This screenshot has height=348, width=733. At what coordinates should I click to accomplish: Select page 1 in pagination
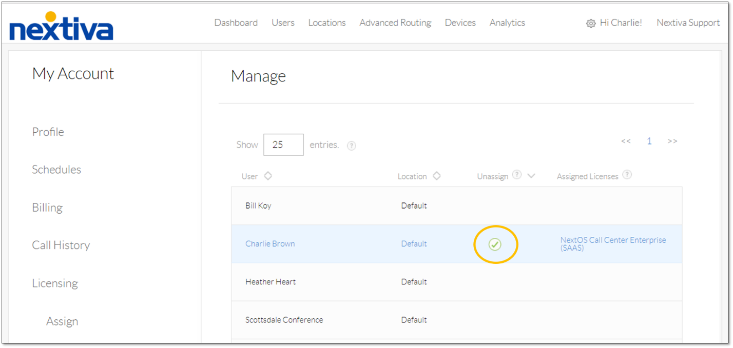649,141
